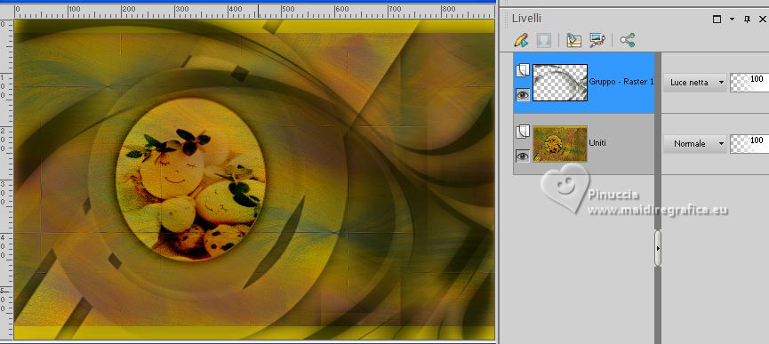Screen dimensions: 769x344
Task: Click raster type icon on Uniti layer
Action: point(523,132)
